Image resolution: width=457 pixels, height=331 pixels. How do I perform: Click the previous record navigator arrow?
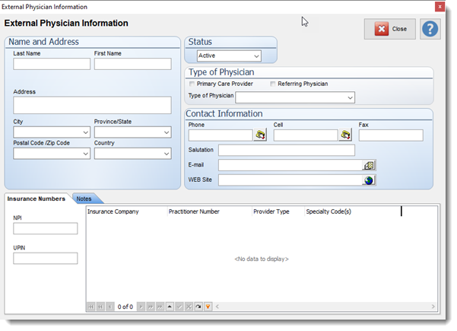(110, 307)
